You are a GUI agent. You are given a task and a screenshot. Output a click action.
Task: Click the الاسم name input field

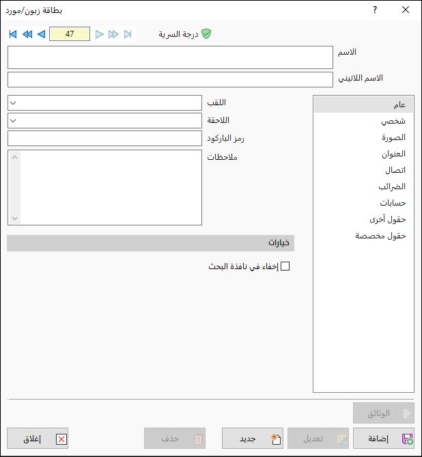click(x=170, y=57)
